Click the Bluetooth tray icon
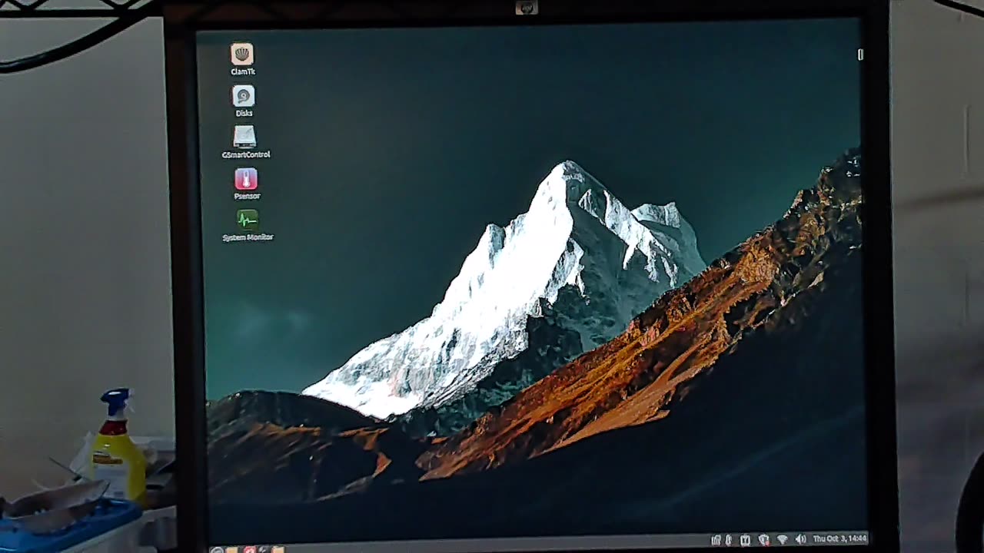The width and height of the screenshot is (984, 553). pos(728,540)
